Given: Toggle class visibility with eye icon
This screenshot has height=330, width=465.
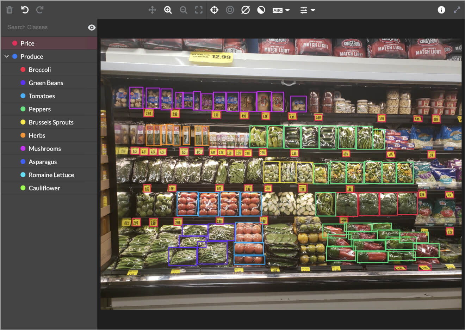Looking at the screenshot, I should pos(92,28).
